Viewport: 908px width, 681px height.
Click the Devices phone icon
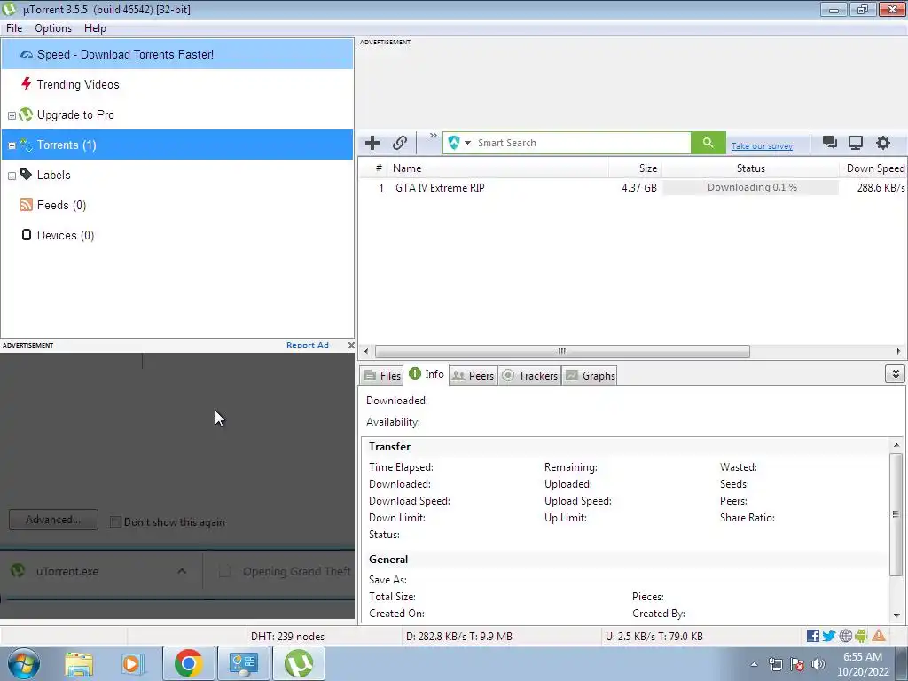tap(26, 234)
